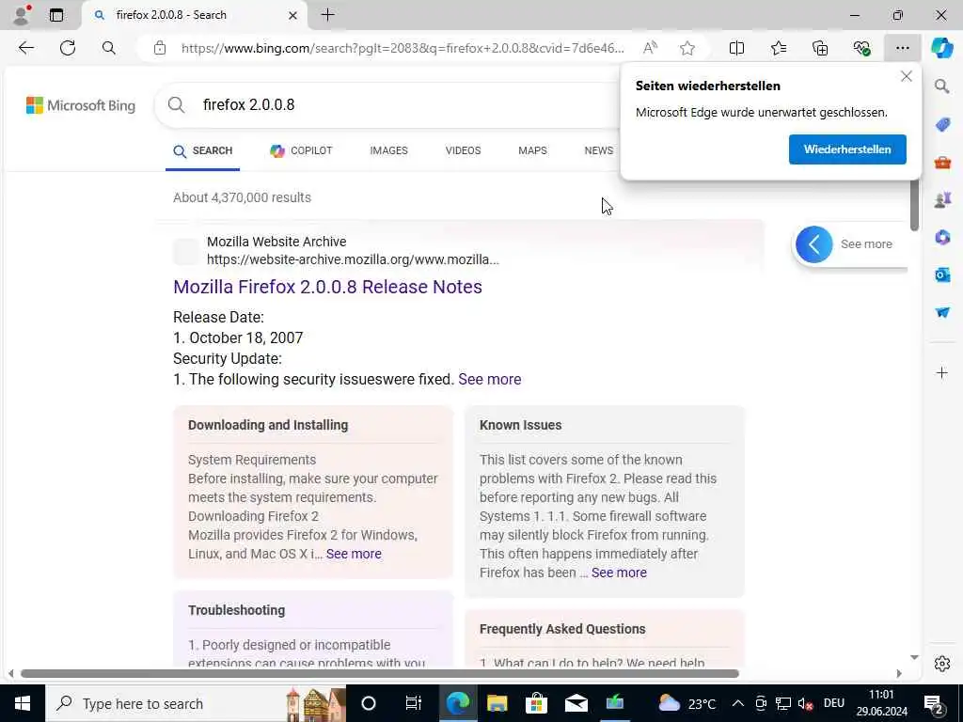Open split screen icon
The width and height of the screenshot is (963, 722).
(x=736, y=48)
